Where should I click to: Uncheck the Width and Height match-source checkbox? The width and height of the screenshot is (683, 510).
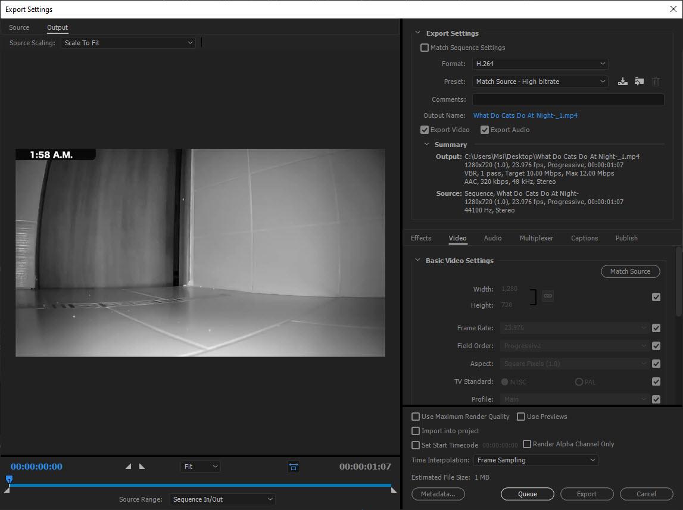point(656,297)
